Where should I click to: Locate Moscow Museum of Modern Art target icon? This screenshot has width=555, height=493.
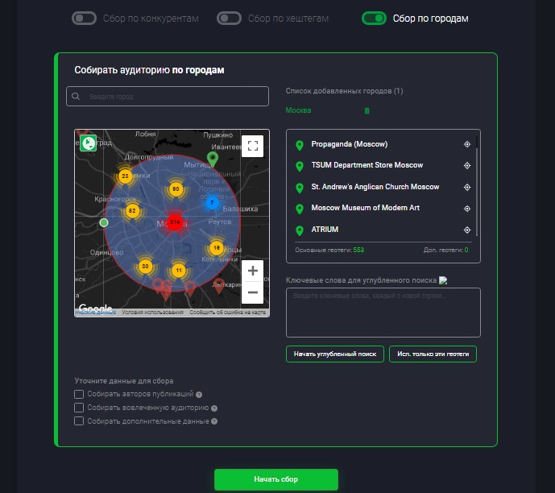coord(467,209)
